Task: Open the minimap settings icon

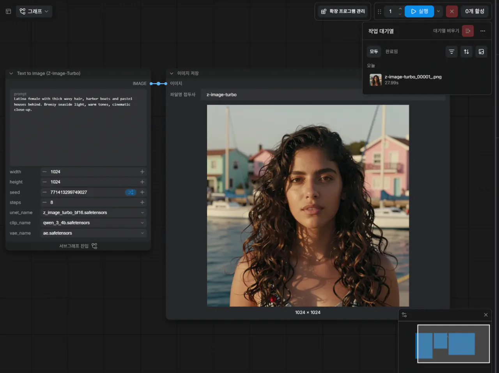Action: coord(404,315)
